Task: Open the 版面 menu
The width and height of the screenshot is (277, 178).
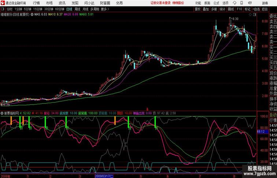Action: click(207, 3)
